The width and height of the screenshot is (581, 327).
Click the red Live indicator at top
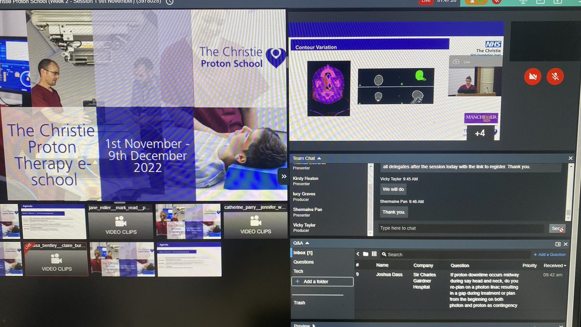click(426, 1)
